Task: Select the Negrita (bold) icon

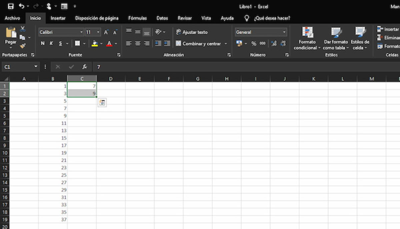Action: coord(43,43)
